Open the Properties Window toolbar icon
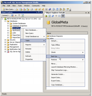Screen dimensions: 92x96 pyautogui.click(x=67, y=9)
